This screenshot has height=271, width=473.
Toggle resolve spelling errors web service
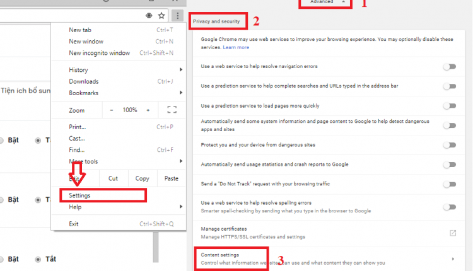(450, 207)
